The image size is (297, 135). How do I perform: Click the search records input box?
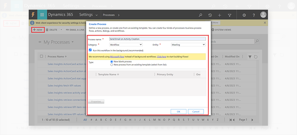(232, 41)
